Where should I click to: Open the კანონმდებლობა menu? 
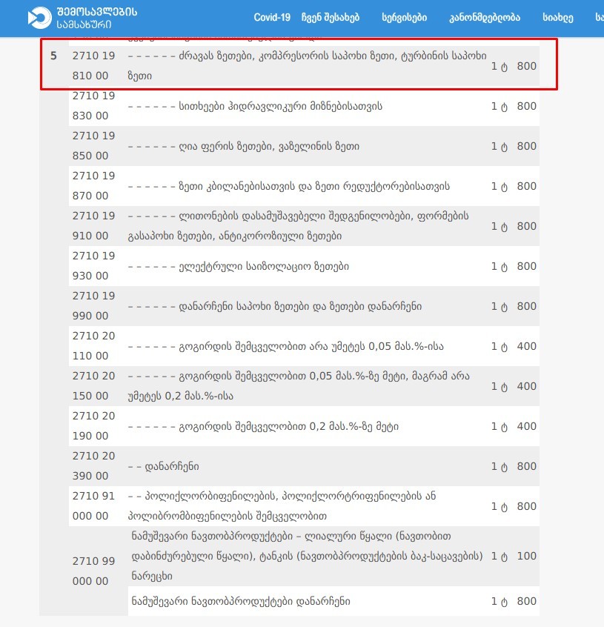point(485,18)
